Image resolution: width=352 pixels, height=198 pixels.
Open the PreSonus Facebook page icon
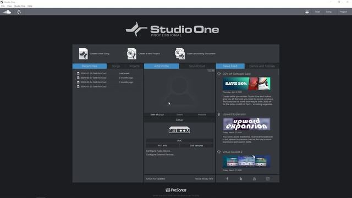pyautogui.click(x=227, y=179)
